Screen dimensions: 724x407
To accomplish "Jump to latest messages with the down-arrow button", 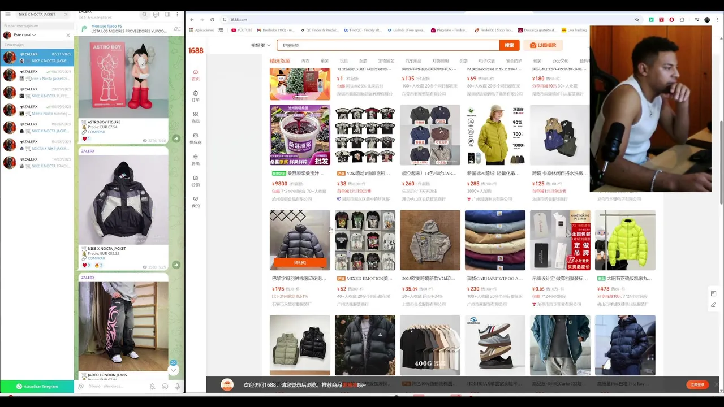I will coord(174,370).
